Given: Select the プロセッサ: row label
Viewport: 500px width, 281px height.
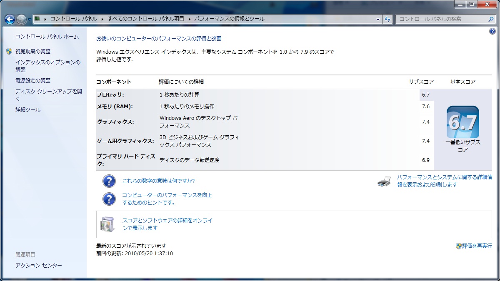Looking at the screenshot, I should point(110,94).
